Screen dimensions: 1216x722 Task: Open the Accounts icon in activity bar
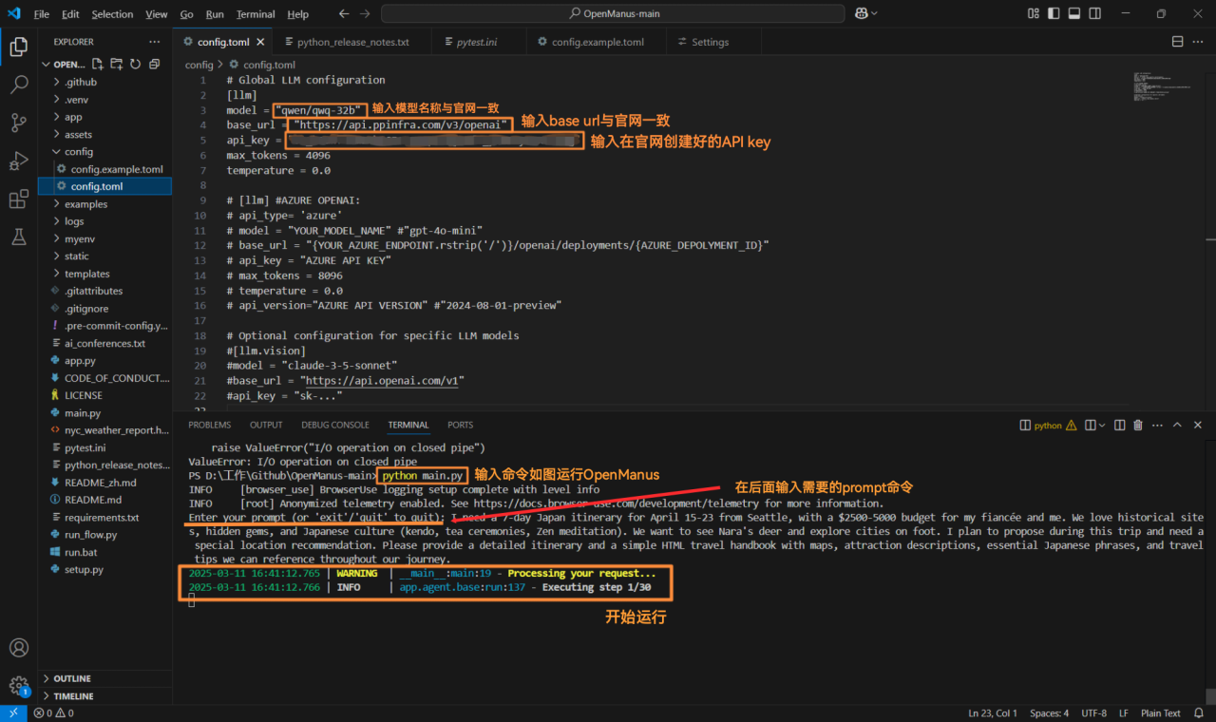[18, 648]
